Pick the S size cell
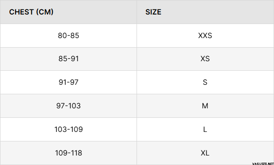274x165 pixels. 205,82
